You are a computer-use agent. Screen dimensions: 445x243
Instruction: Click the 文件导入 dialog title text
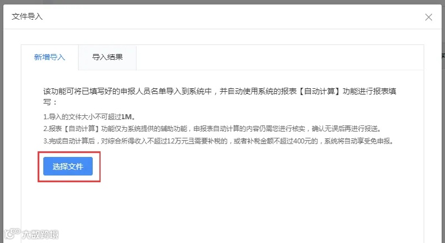[27, 16]
